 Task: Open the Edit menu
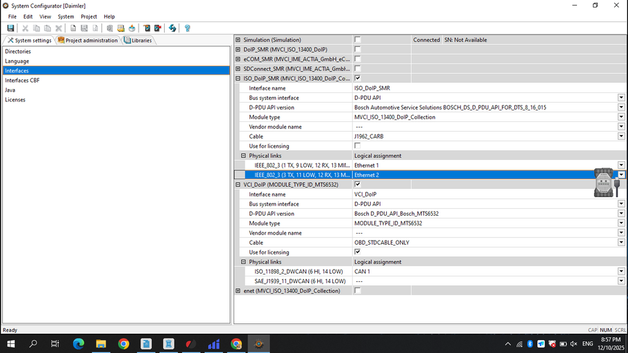pyautogui.click(x=28, y=17)
